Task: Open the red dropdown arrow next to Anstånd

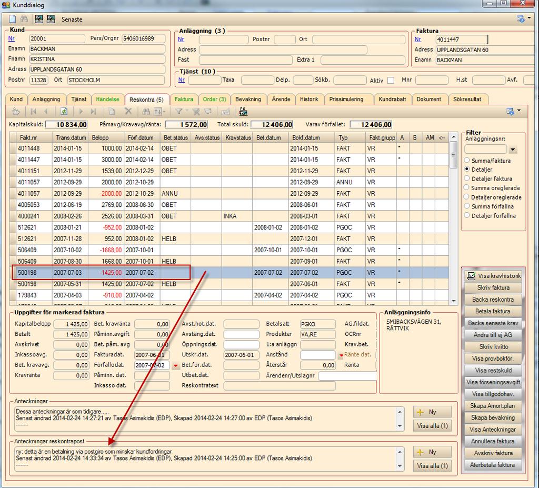Action: pyautogui.click(x=341, y=355)
